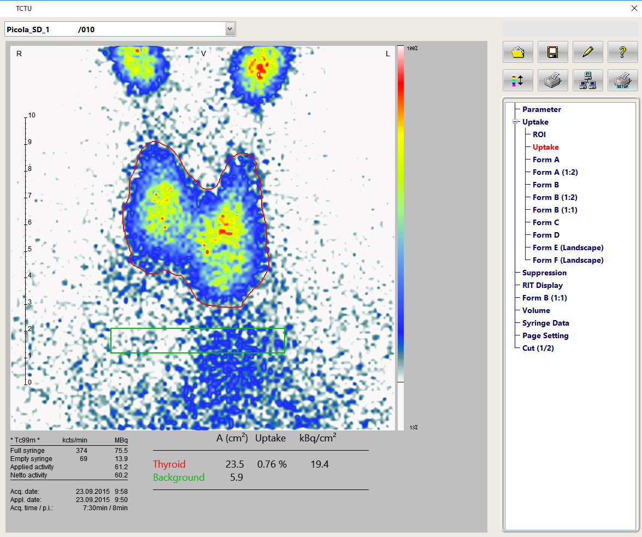Image resolution: width=642 pixels, height=537 pixels.
Task: Open Form A (1:2) layout
Action: pyautogui.click(x=555, y=172)
